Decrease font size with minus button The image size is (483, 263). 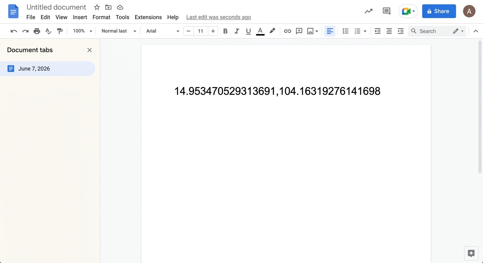coord(188,31)
